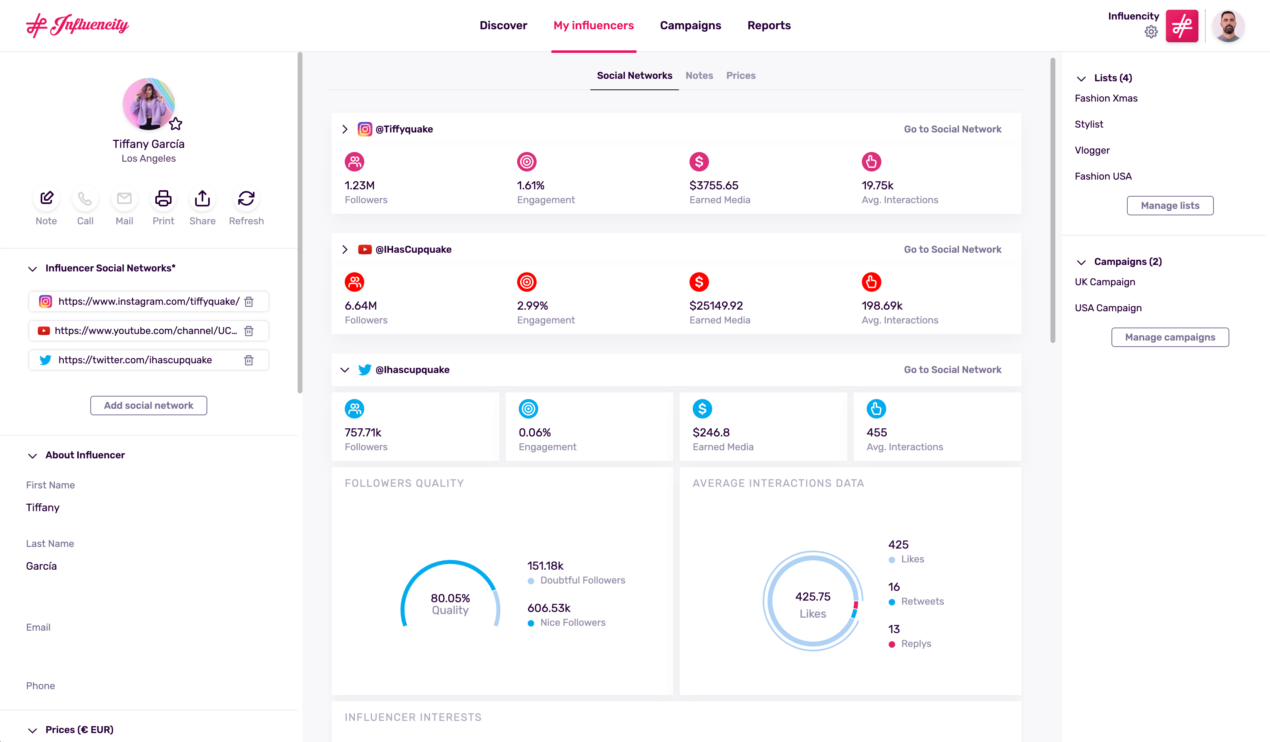Image resolution: width=1270 pixels, height=742 pixels.
Task: Select the Call icon
Action: tap(85, 198)
